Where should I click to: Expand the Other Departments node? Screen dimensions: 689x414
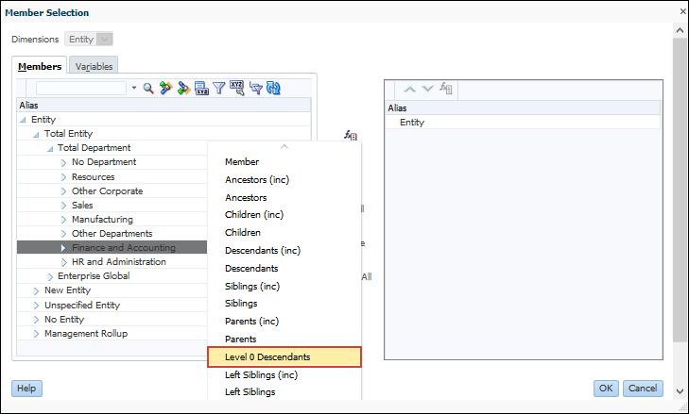pyautogui.click(x=63, y=233)
